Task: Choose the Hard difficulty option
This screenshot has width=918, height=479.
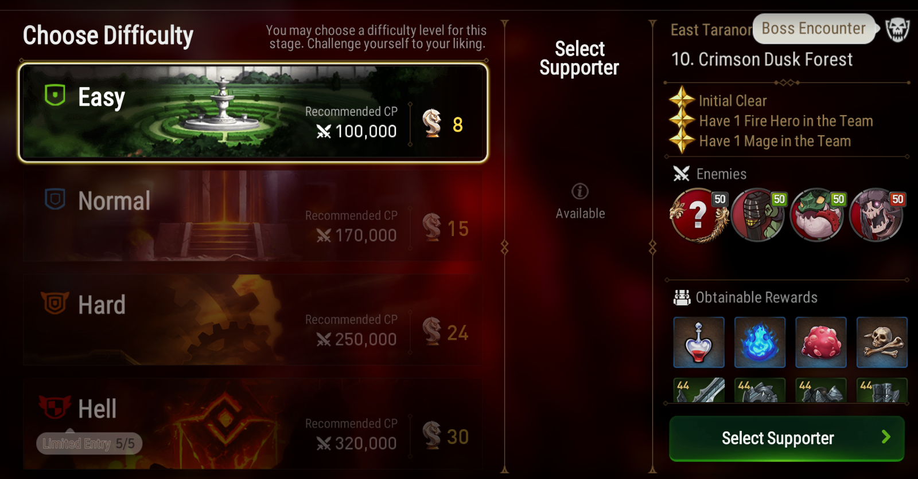Action: point(252,320)
